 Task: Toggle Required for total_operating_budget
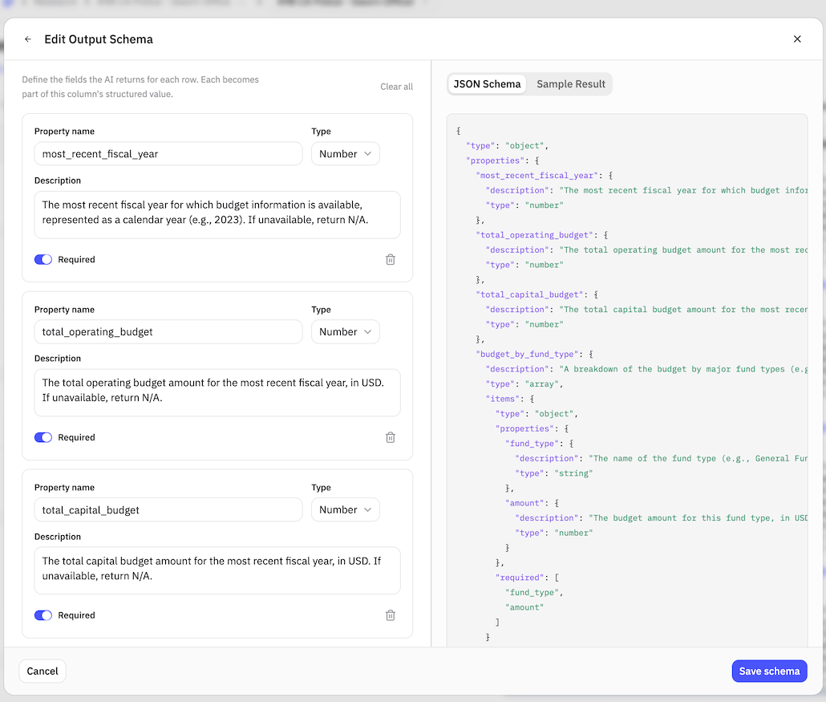pos(43,437)
